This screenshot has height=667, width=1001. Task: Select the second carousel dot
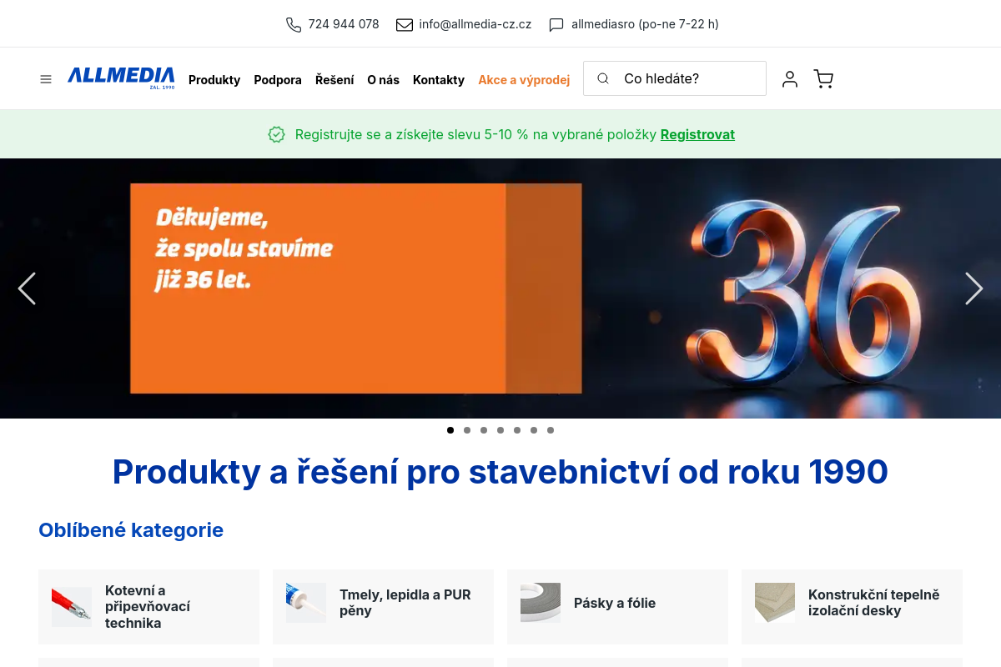tap(467, 430)
